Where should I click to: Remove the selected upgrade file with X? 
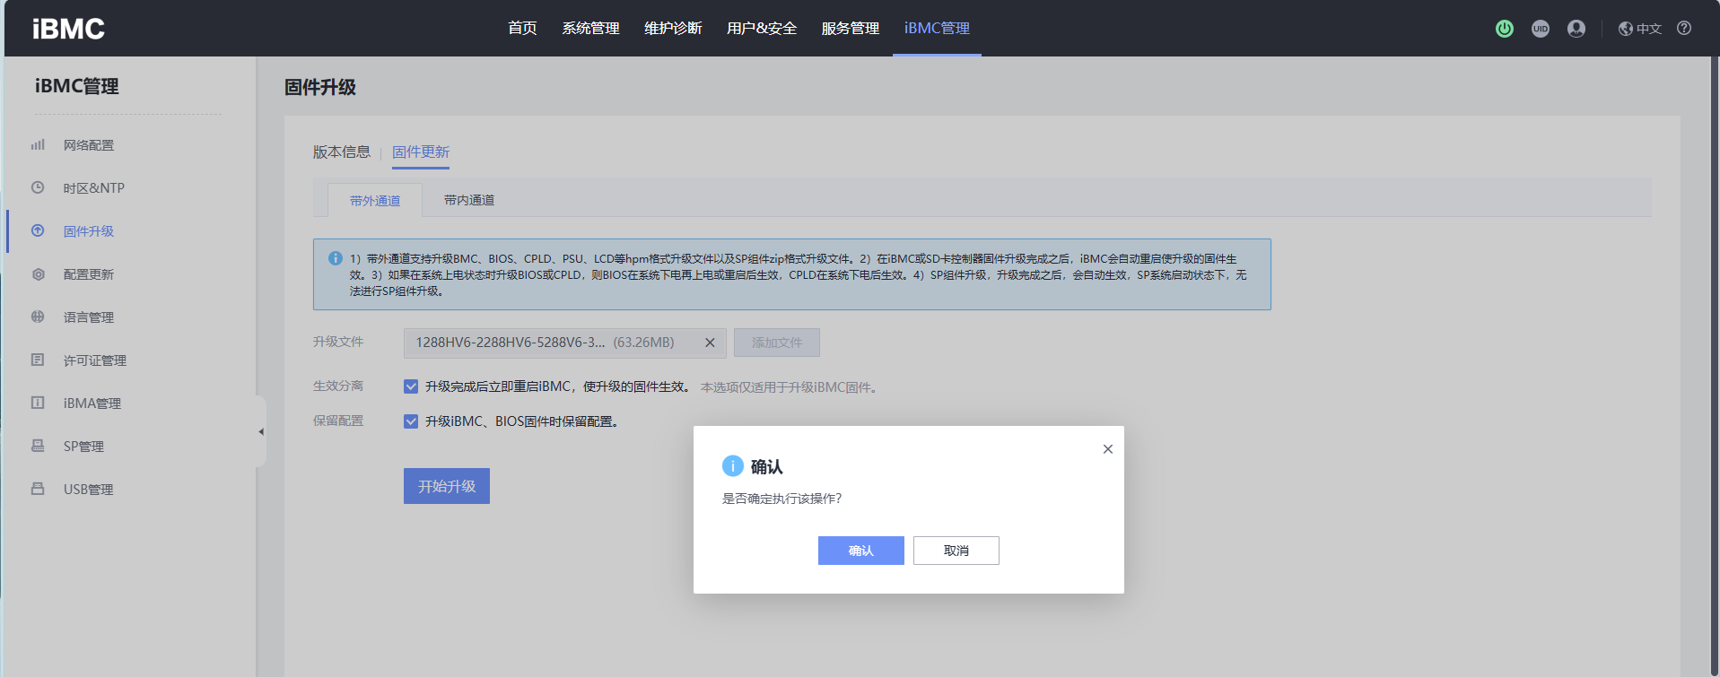pos(710,343)
